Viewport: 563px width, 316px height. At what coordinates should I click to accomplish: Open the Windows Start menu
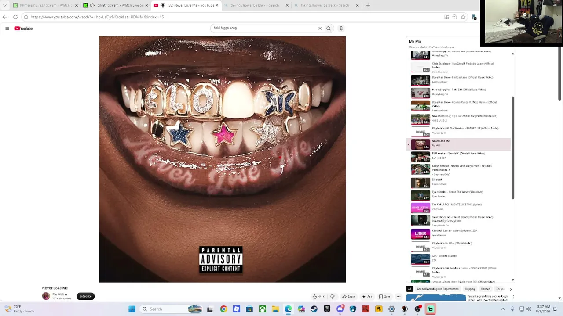pos(132,309)
